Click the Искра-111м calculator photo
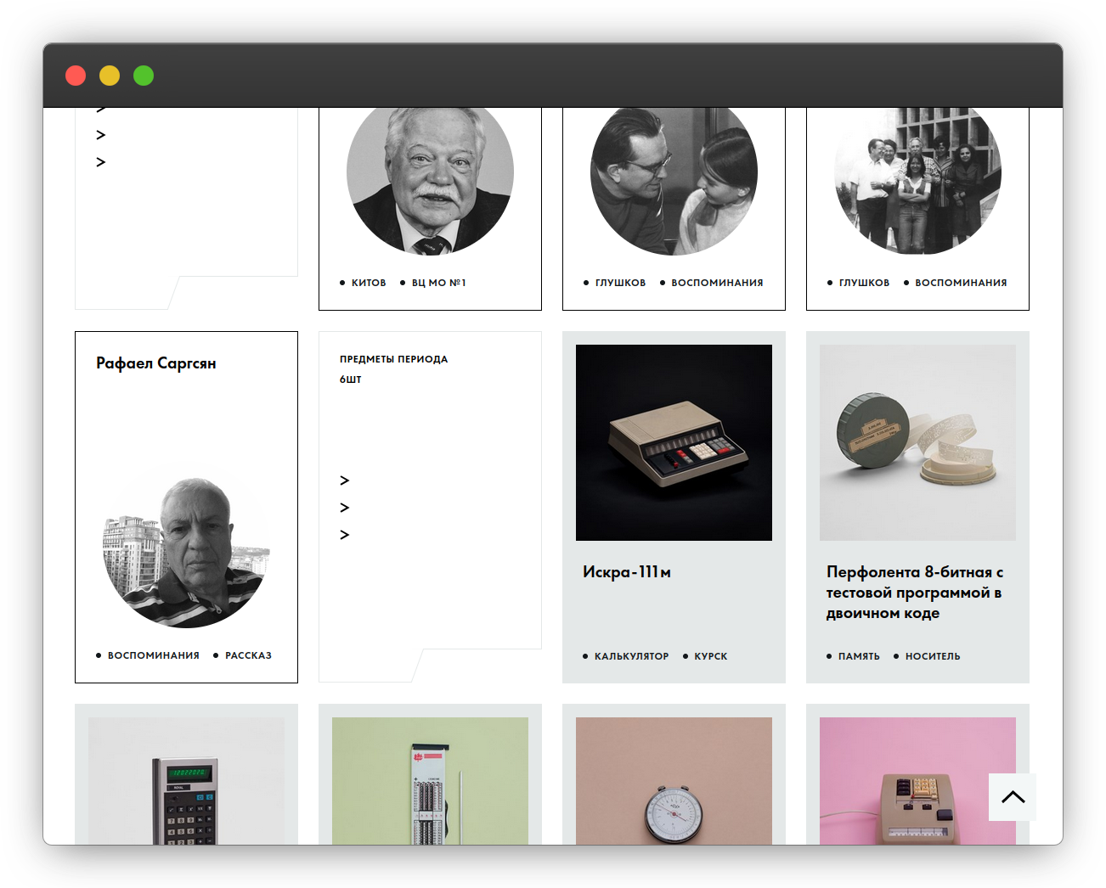This screenshot has width=1106, height=888. (x=674, y=442)
